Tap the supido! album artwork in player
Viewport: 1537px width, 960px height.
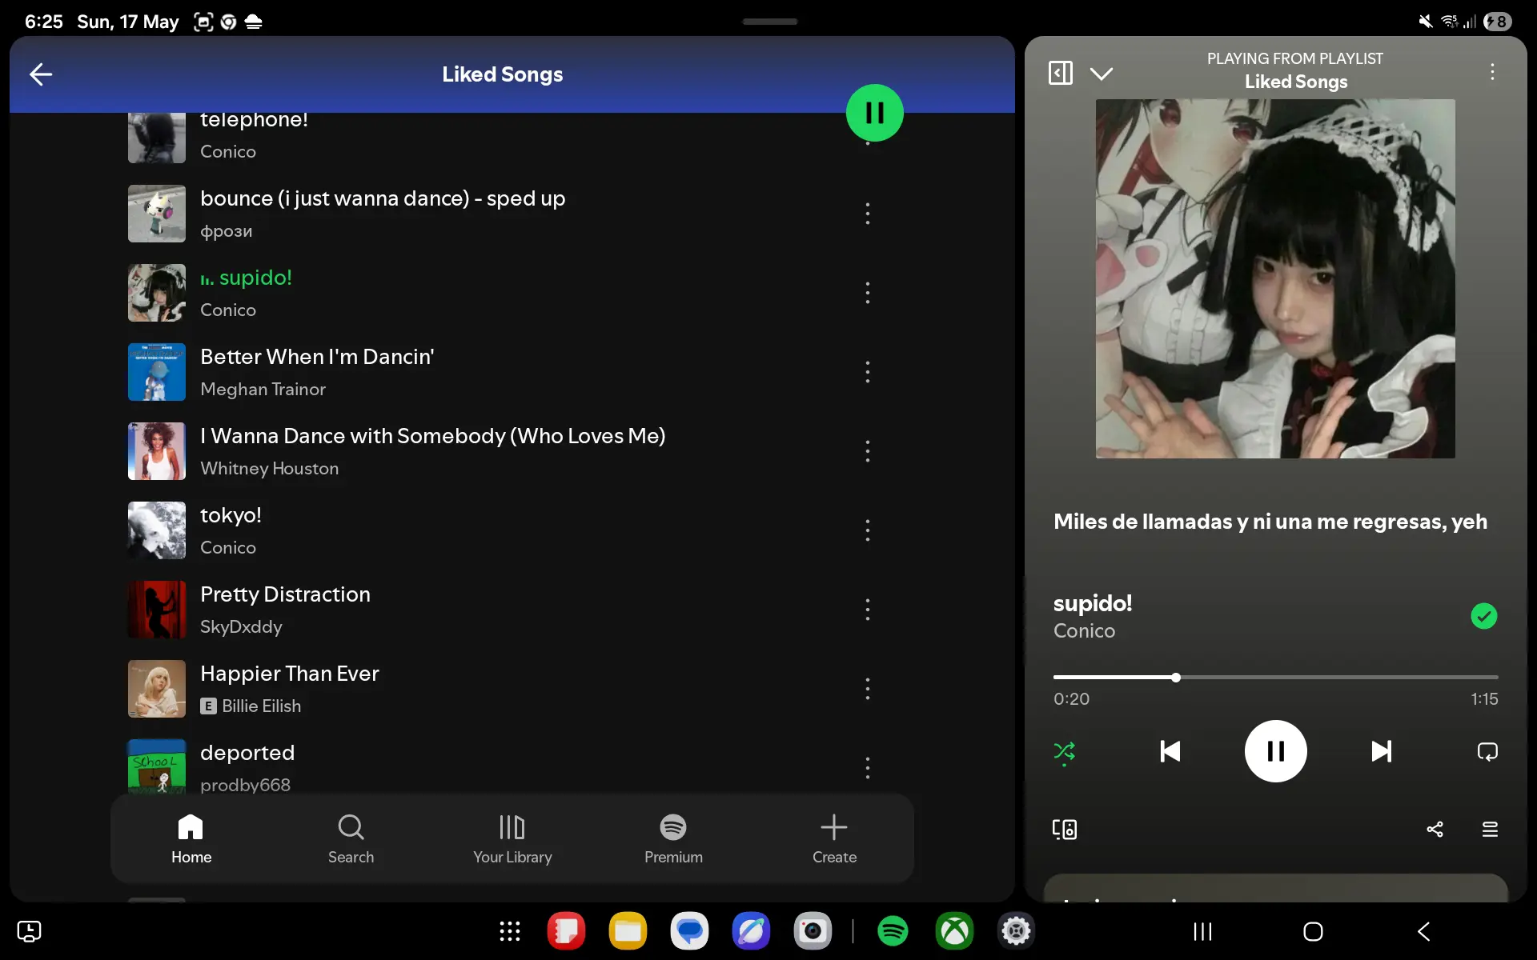1275,278
